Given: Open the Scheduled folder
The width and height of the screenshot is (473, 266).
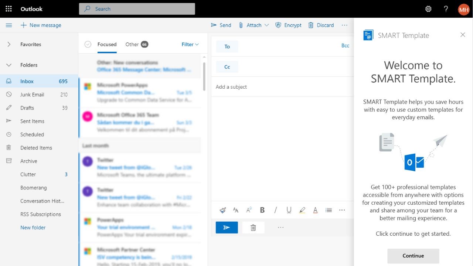Looking at the screenshot, I should (x=39, y=134).
